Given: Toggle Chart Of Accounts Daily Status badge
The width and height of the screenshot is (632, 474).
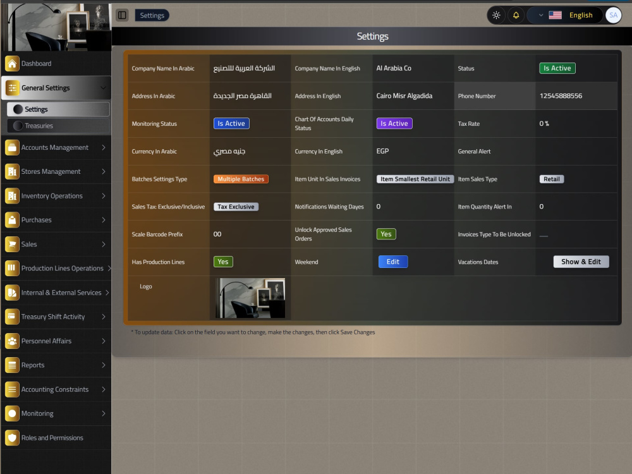Looking at the screenshot, I should point(394,123).
